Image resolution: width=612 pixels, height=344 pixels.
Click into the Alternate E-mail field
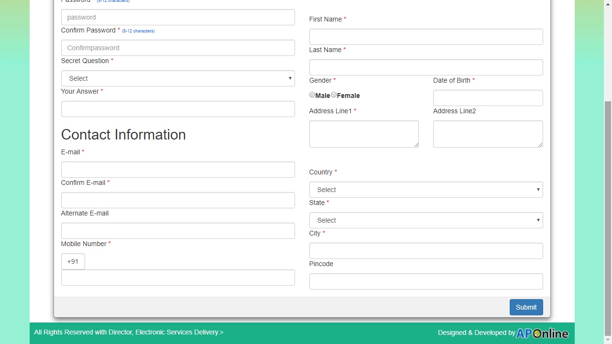178,231
